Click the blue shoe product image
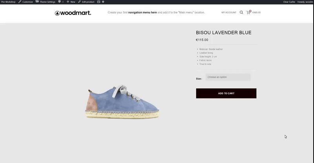This screenshot has width=314, height=163. [x=122, y=101]
